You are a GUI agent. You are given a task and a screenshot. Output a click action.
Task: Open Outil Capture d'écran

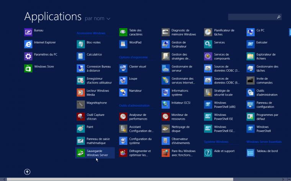tap(81, 117)
